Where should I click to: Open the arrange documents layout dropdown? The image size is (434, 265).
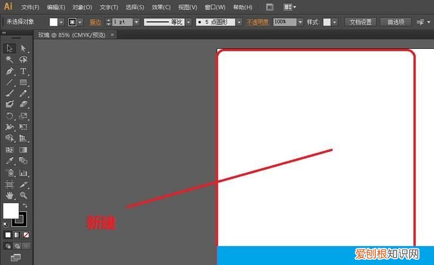(x=290, y=7)
